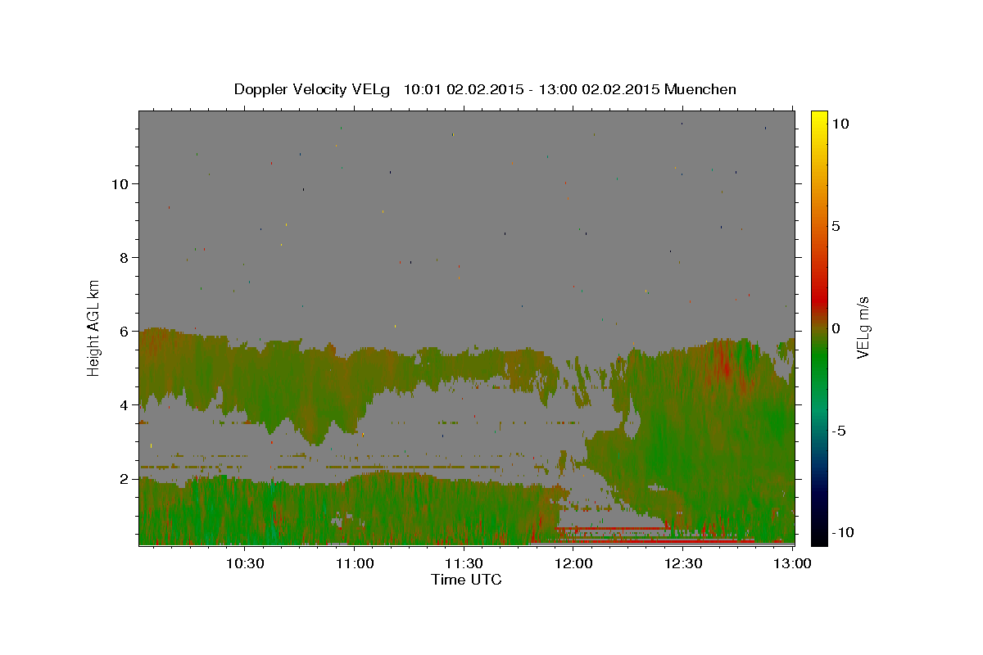Click the 'Time UTC' axis title
983x655 pixels.
point(466,580)
